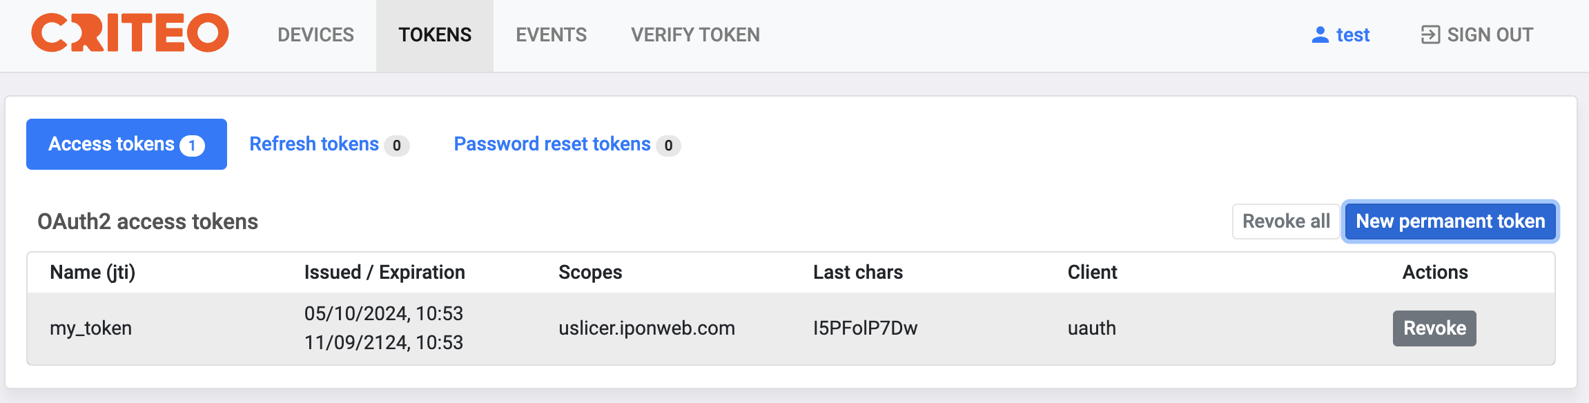1589x403 pixels.
Task: Click the Access tokens count badge
Action: click(192, 146)
